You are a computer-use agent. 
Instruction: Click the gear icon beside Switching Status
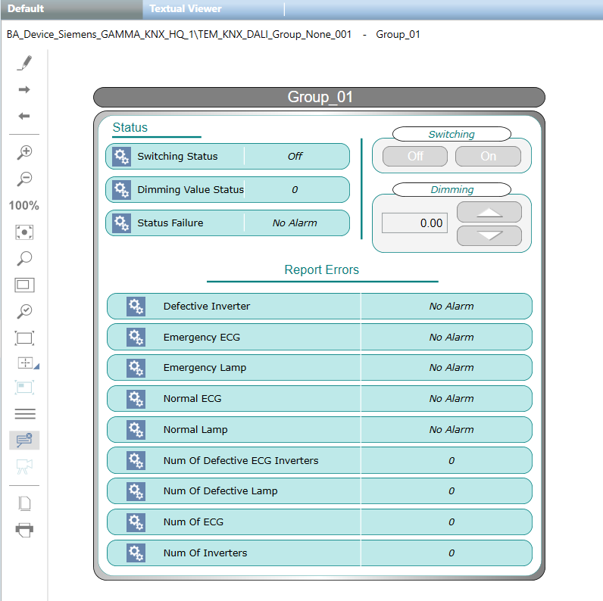[x=121, y=157]
